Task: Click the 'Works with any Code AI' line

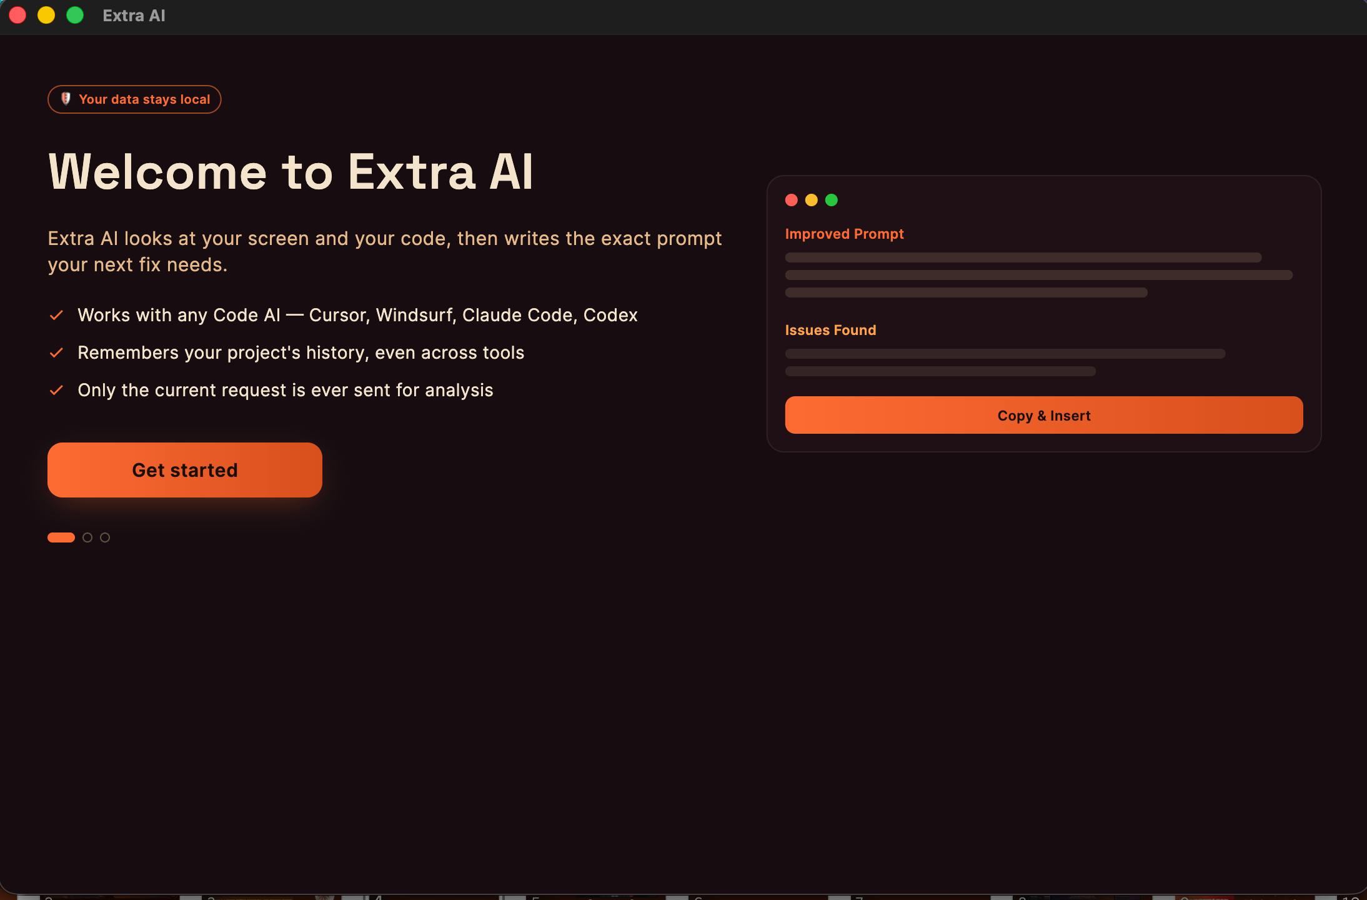Action: [357, 315]
